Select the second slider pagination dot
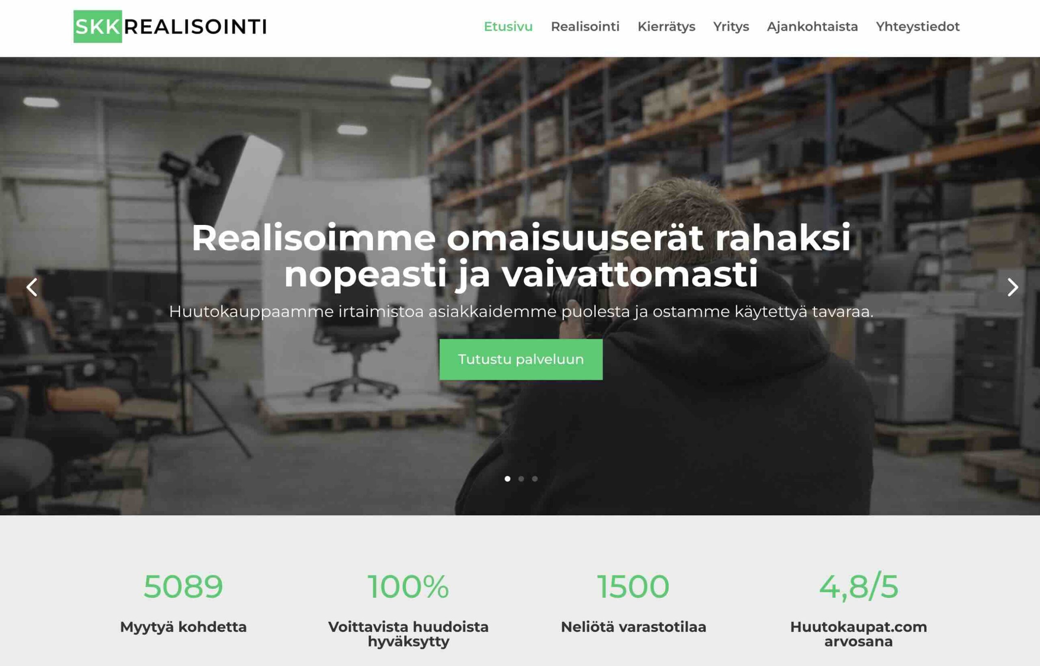Image resolution: width=1040 pixels, height=666 pixels. click(521, 479)
